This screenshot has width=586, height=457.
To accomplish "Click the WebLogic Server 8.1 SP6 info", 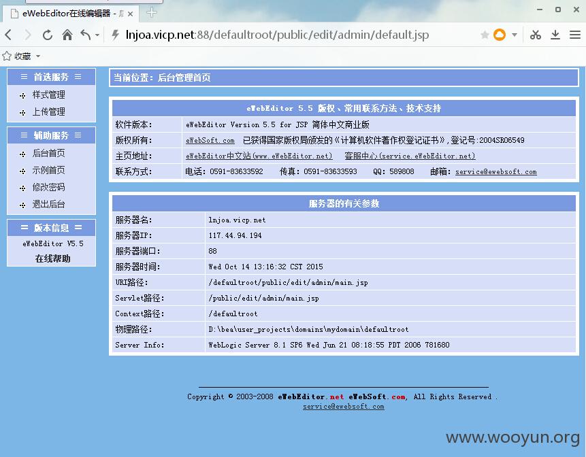I will pos(329,345).
